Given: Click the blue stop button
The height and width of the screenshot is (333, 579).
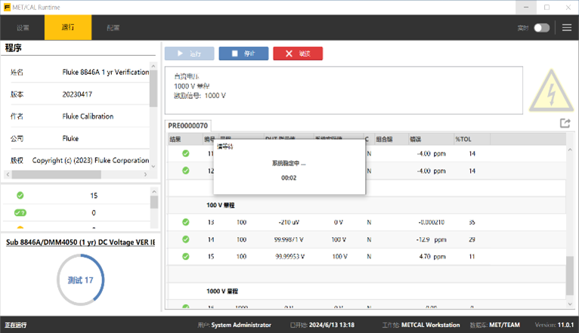Looking at the screenshot, I should pos(243,54).
